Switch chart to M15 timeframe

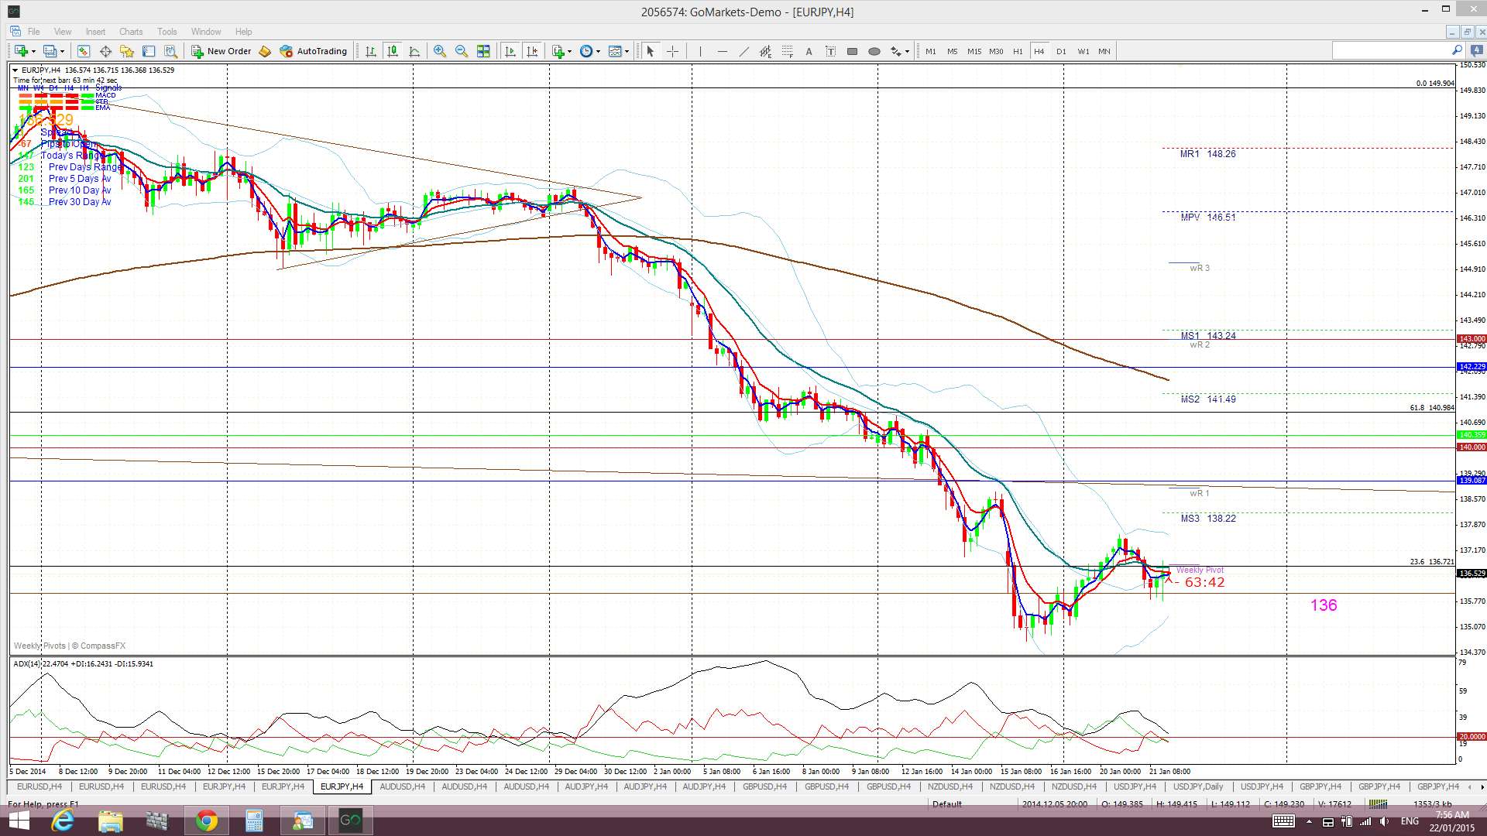(x=974, y=51)
